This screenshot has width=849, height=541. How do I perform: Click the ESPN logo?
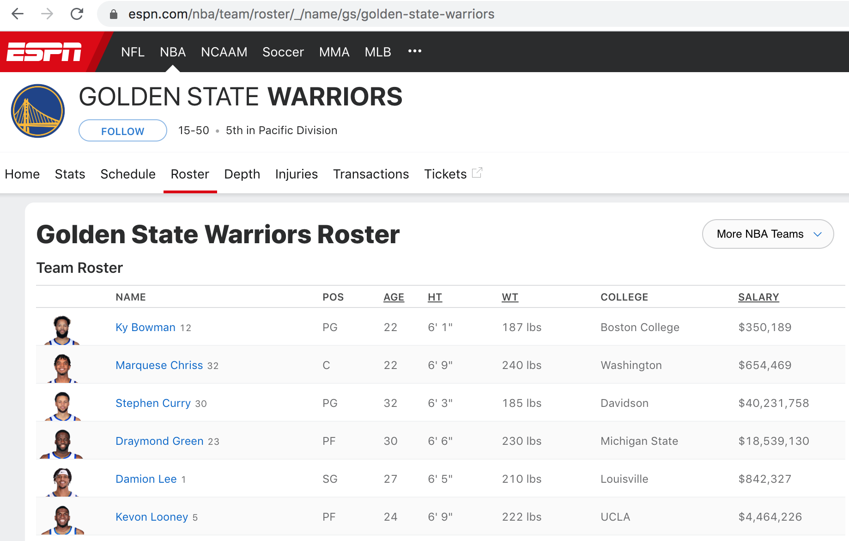click(44, 52)
